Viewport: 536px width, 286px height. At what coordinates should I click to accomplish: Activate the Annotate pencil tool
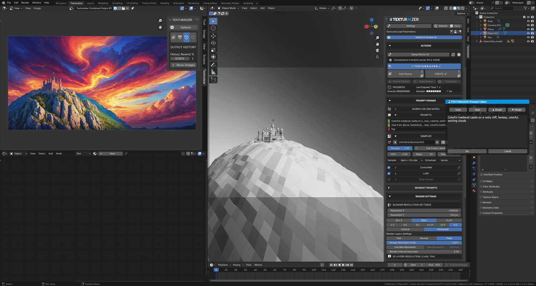coord(213,65)
